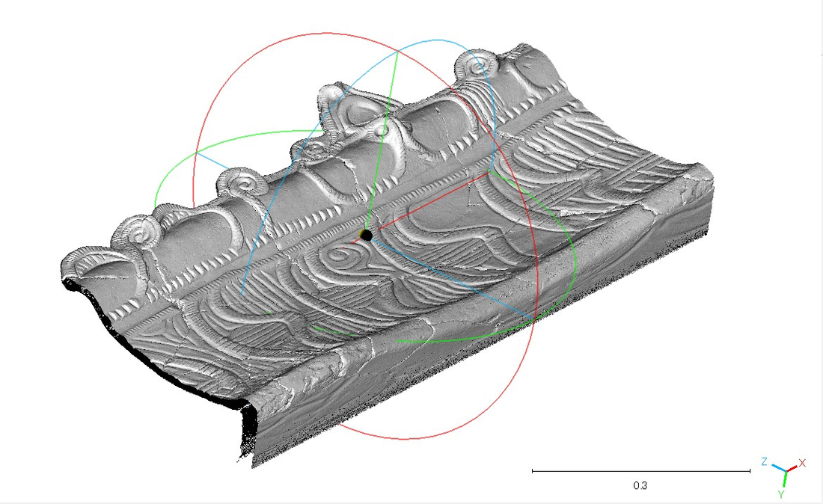
Task: Pick the rightmost spiral scroll on upper edge
Action: pyautogui.click(x=479, y=67)
